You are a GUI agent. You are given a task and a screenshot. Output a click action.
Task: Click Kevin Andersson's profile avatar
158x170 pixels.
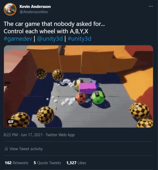point(10,9)
